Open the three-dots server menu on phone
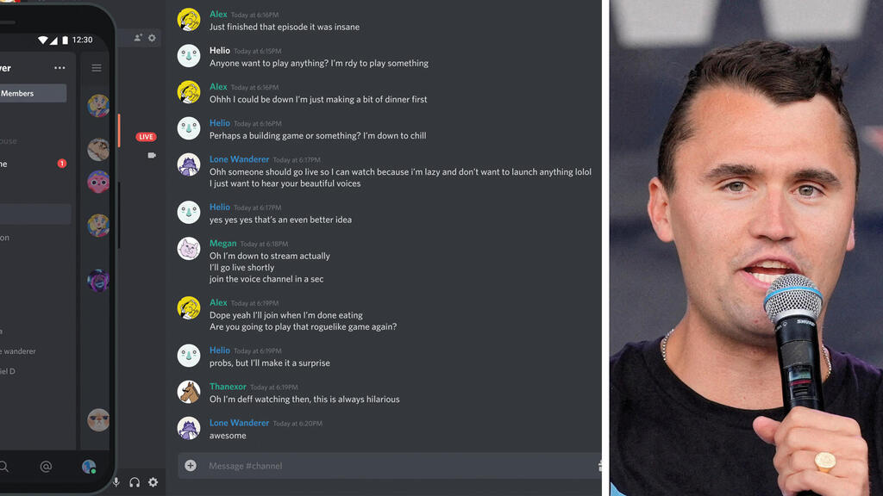This screenshot has height=496, width=883. click(59, 68)
